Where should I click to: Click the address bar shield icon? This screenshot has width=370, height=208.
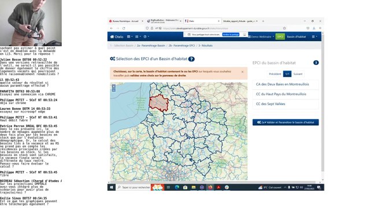[147, 28]
